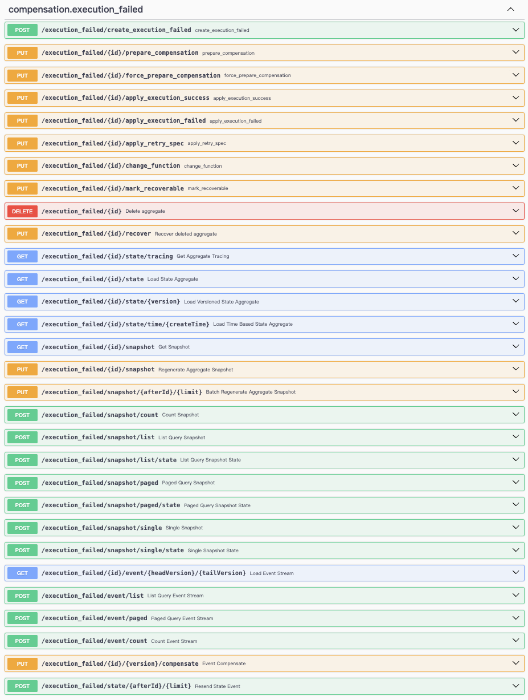Click the PUT badge on Event Compensate endpoint

[22, 663]
